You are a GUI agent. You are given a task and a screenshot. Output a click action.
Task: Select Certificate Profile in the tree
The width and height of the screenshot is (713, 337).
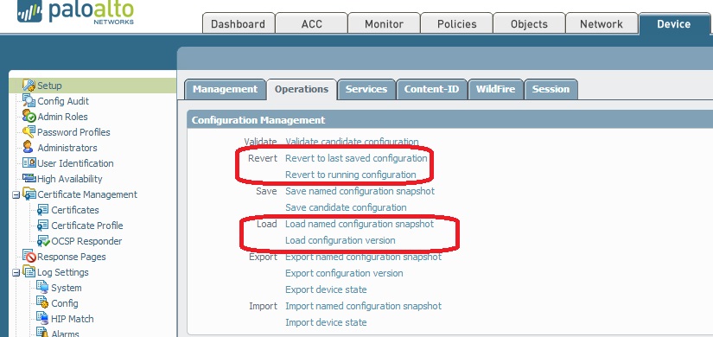[86, 226]
